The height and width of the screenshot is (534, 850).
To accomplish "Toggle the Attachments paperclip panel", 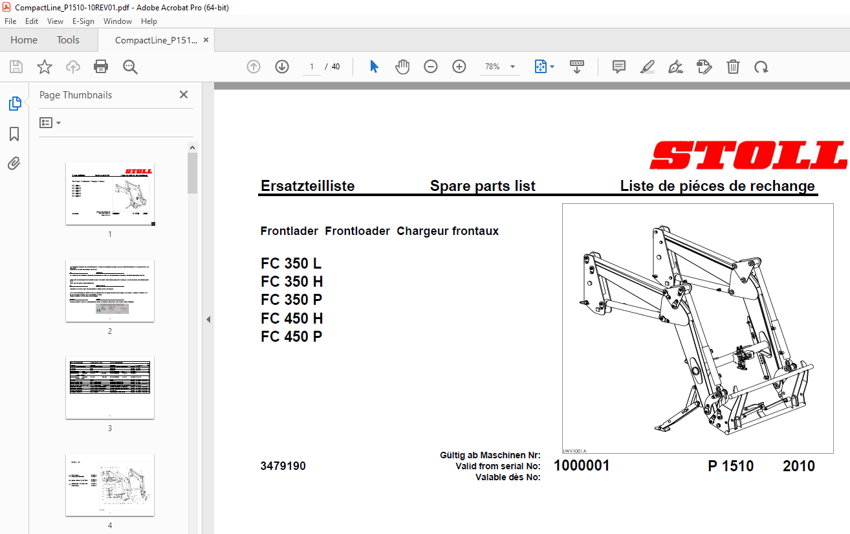I will coord(14,164).
